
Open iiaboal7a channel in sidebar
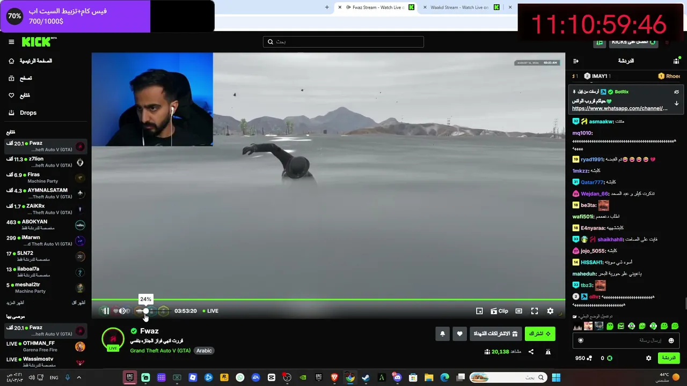pyautogui.click(x=46, y=272)
